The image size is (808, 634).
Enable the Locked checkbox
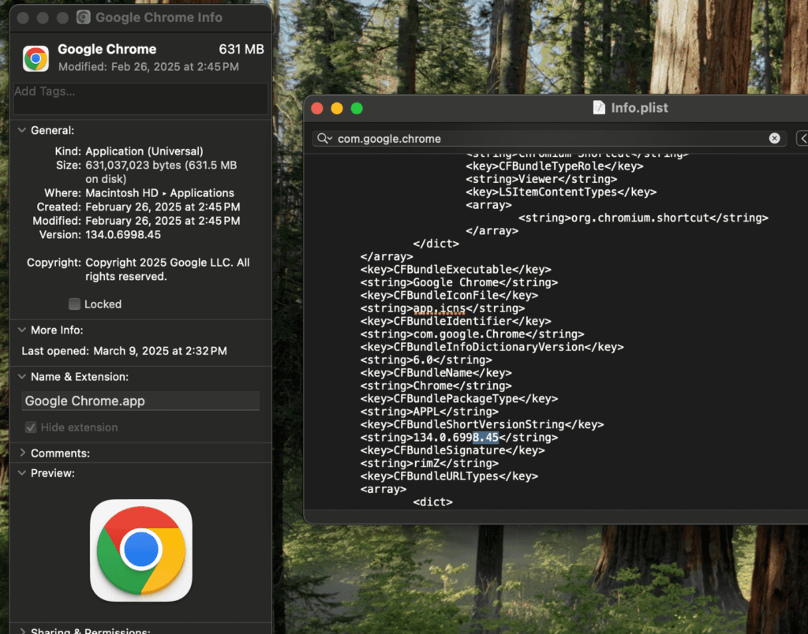pos(74,304)
